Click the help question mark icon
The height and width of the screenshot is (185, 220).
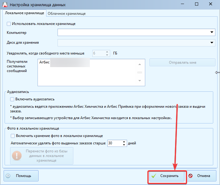pyautogui.click(x=8, y=176)
